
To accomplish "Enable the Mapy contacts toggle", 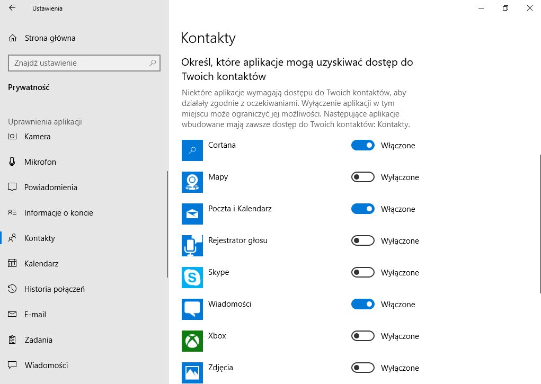I will coord(362,177).
